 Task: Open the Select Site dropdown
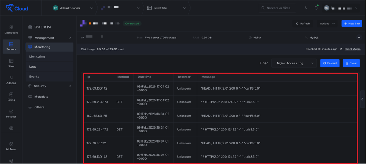(x=167, y=8)
